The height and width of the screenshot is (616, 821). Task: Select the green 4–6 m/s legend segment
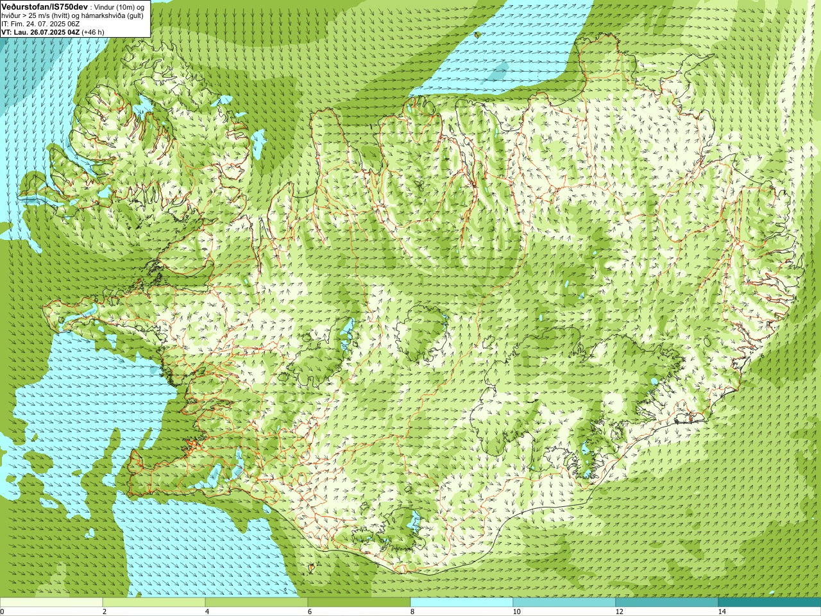(x=257, y=603)
